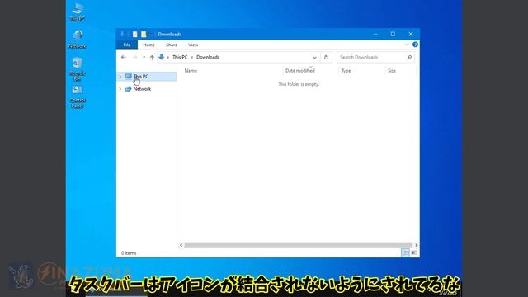Expand This PC tree node

point(120,77)
